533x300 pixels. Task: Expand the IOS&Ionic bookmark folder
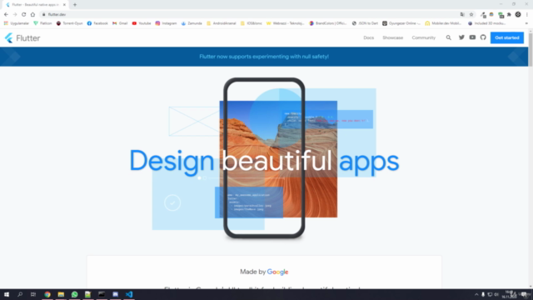[251, 23]
